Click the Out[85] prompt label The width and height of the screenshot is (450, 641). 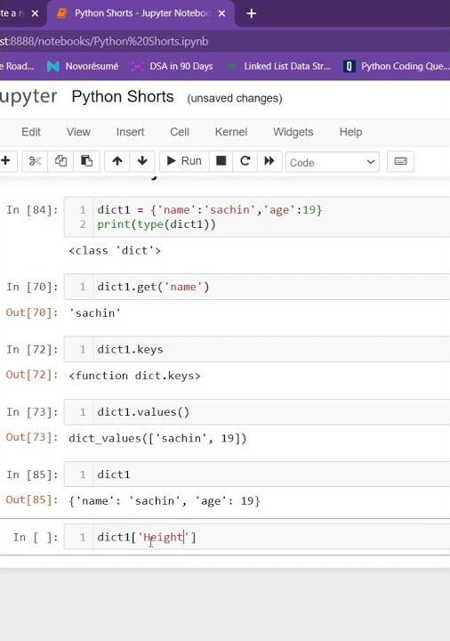point(32,500)
